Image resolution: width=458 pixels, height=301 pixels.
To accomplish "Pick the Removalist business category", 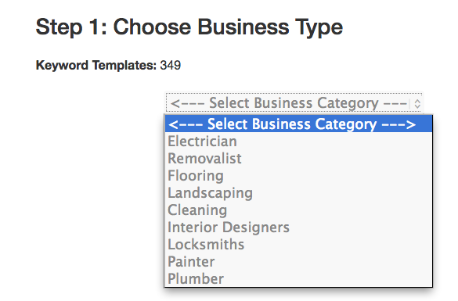I will 298,159.
